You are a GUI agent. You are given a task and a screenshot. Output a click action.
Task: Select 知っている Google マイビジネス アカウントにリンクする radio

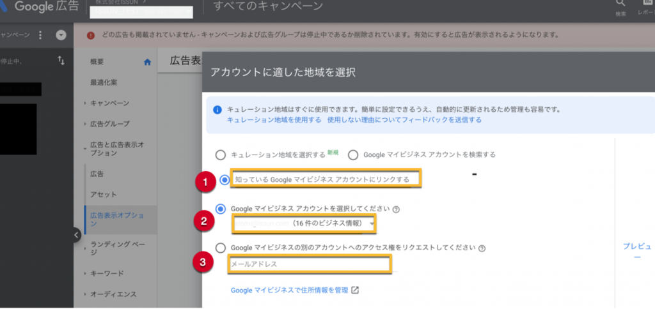(225, 180)
